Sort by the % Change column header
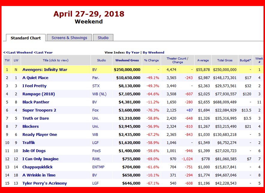 pyautogui.click(x=151, y=60)
